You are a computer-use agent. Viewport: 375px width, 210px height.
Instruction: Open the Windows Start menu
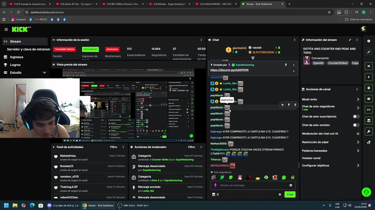point(6,206)
